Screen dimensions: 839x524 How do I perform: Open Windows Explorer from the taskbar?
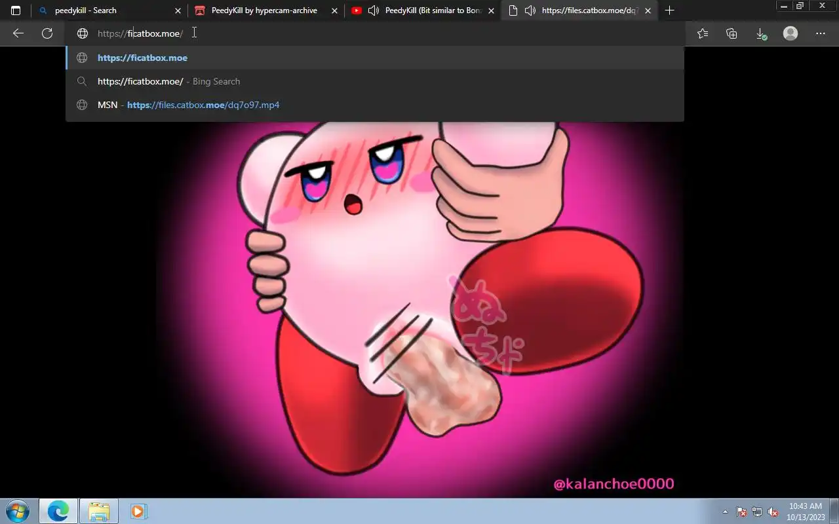point(98,511)
